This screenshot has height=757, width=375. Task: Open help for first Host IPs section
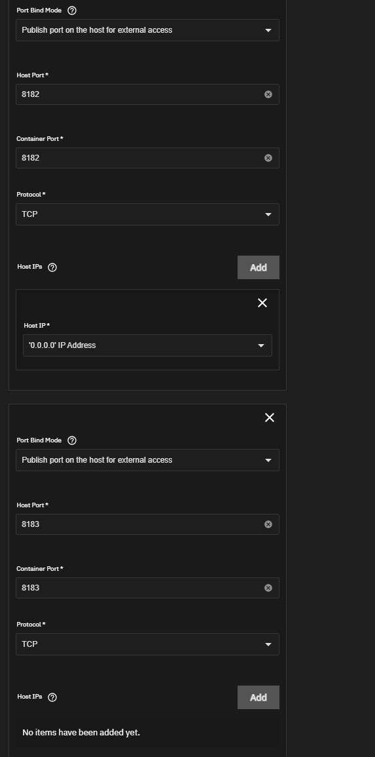[52, 267]
